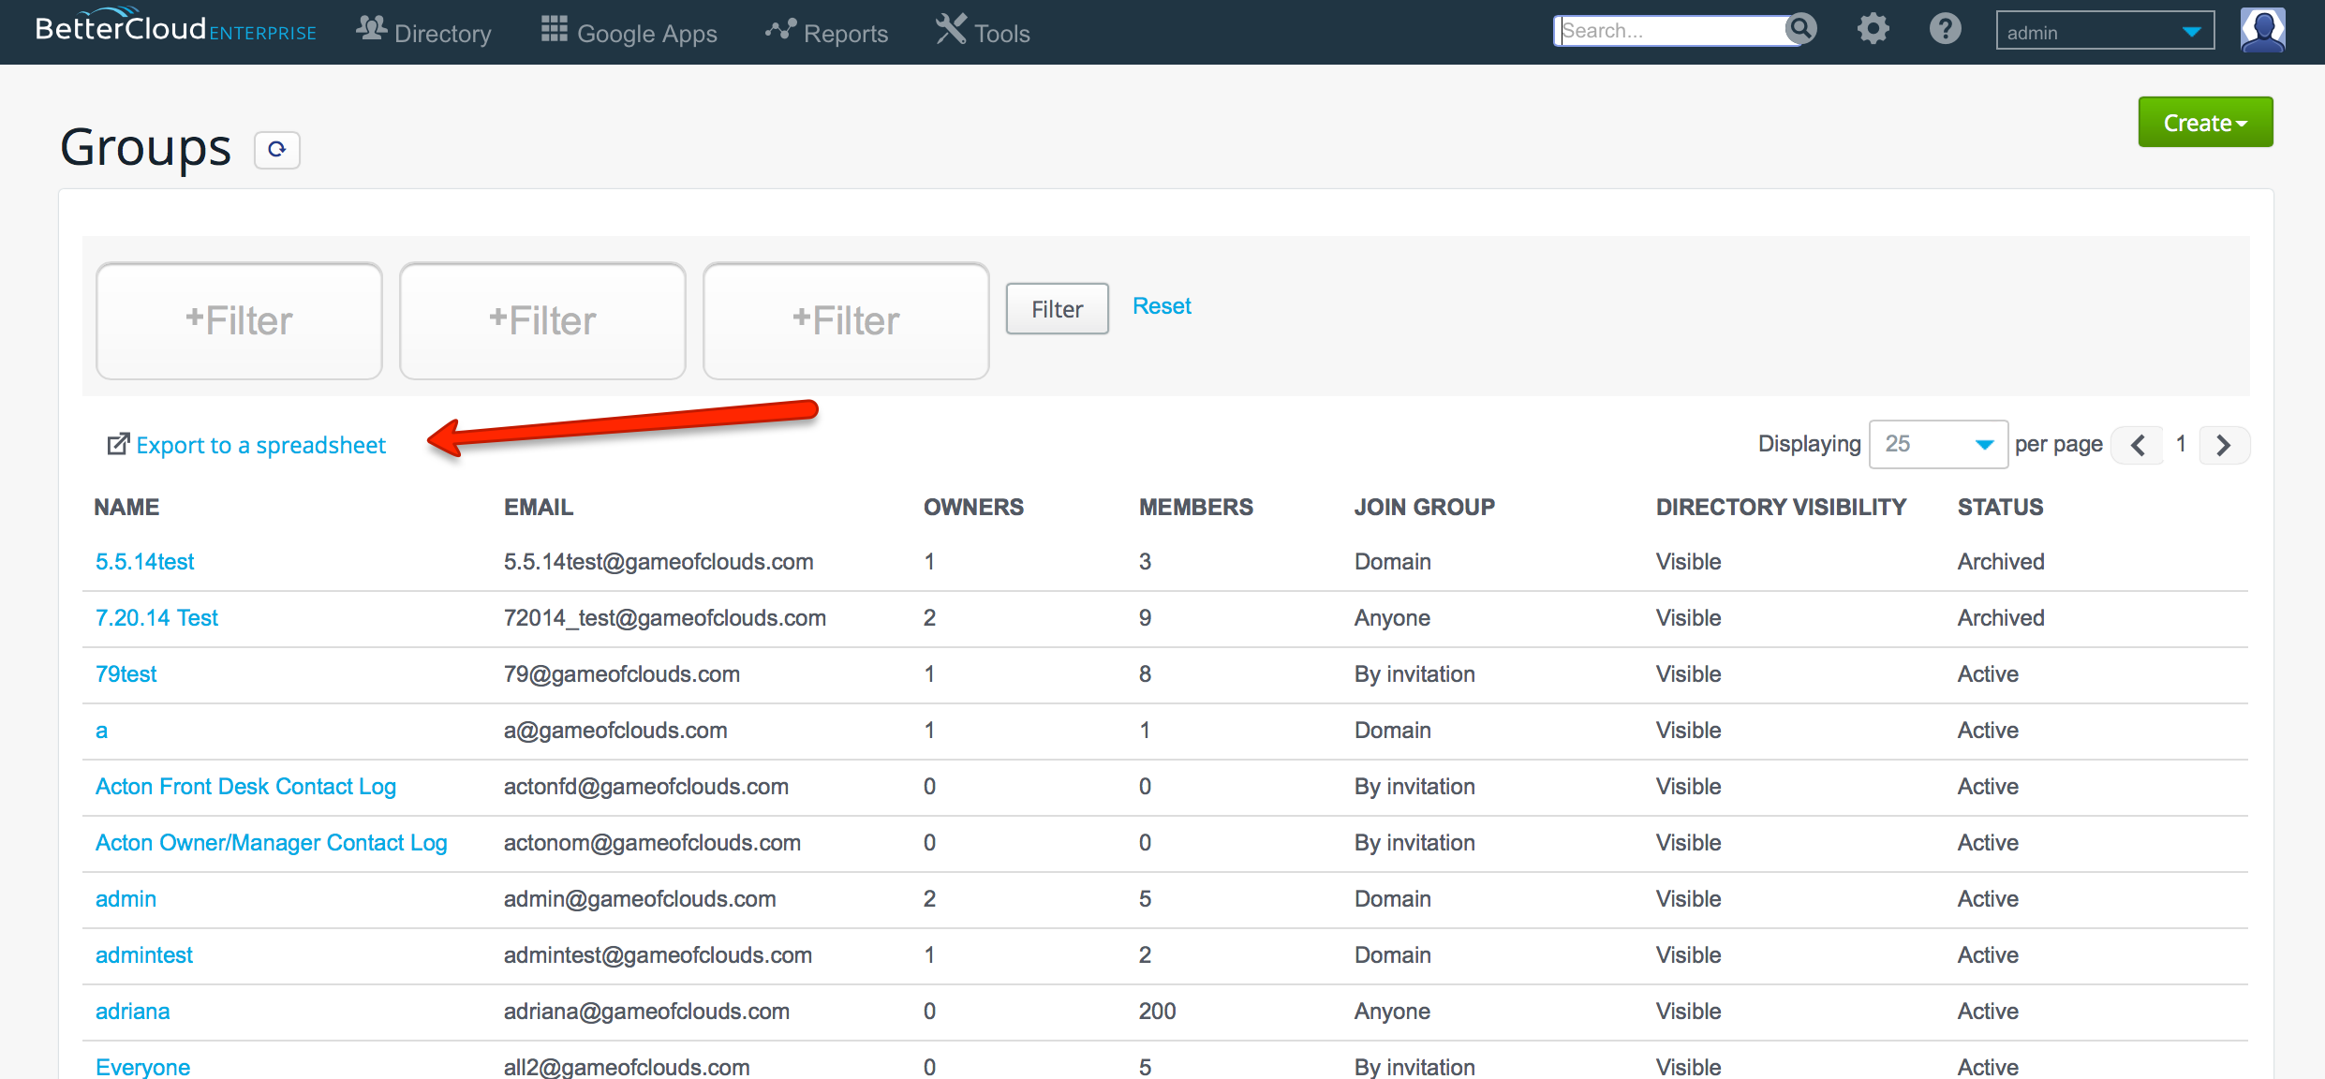Sort by the OWNERS column header
The width and height of the screenshot is (2325, 1079).
[973, 507]
